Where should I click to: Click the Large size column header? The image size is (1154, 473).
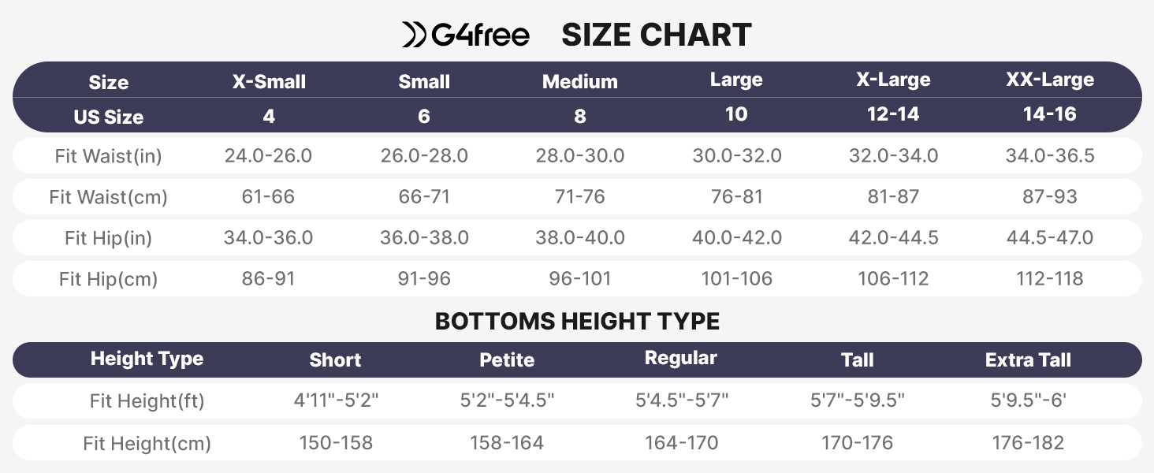[x=736, y=80]
